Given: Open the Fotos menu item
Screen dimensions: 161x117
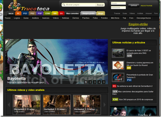Looking at the screenshot, I should (95, 18).
